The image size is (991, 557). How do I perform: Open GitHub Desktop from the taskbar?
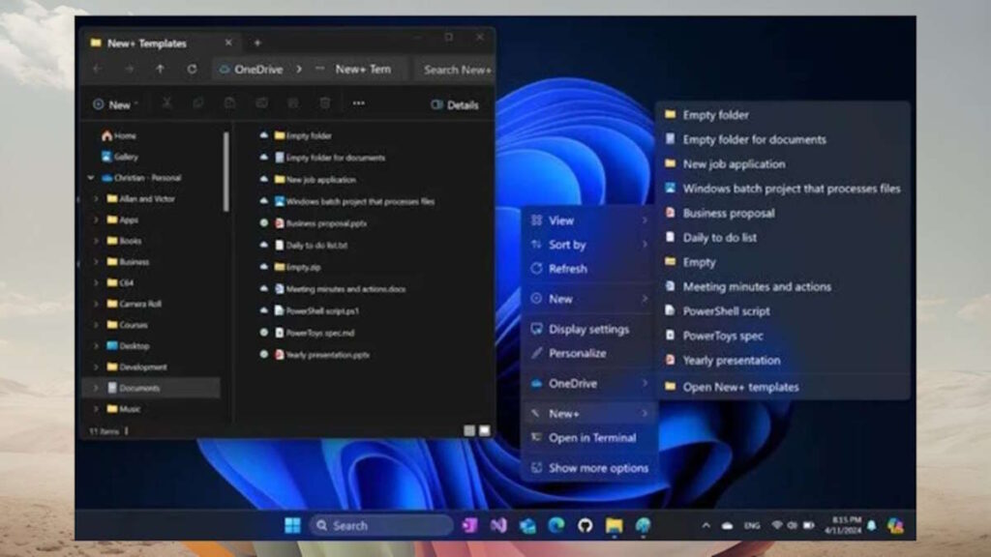point(586,525)
